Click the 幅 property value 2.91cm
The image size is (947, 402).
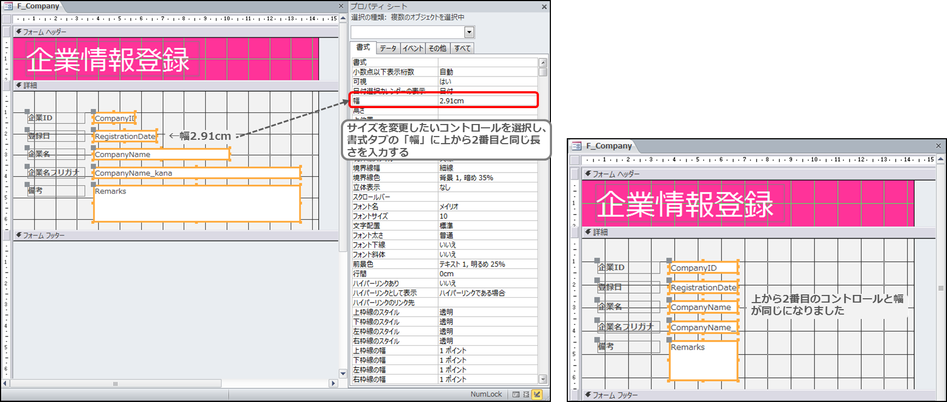[487, 100]
